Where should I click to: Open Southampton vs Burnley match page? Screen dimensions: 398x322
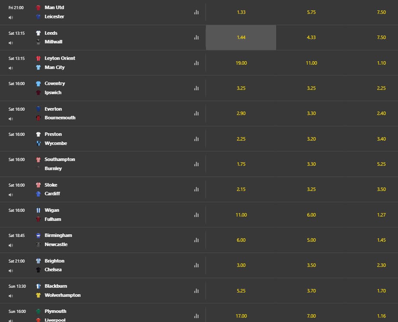pos(60,164)
